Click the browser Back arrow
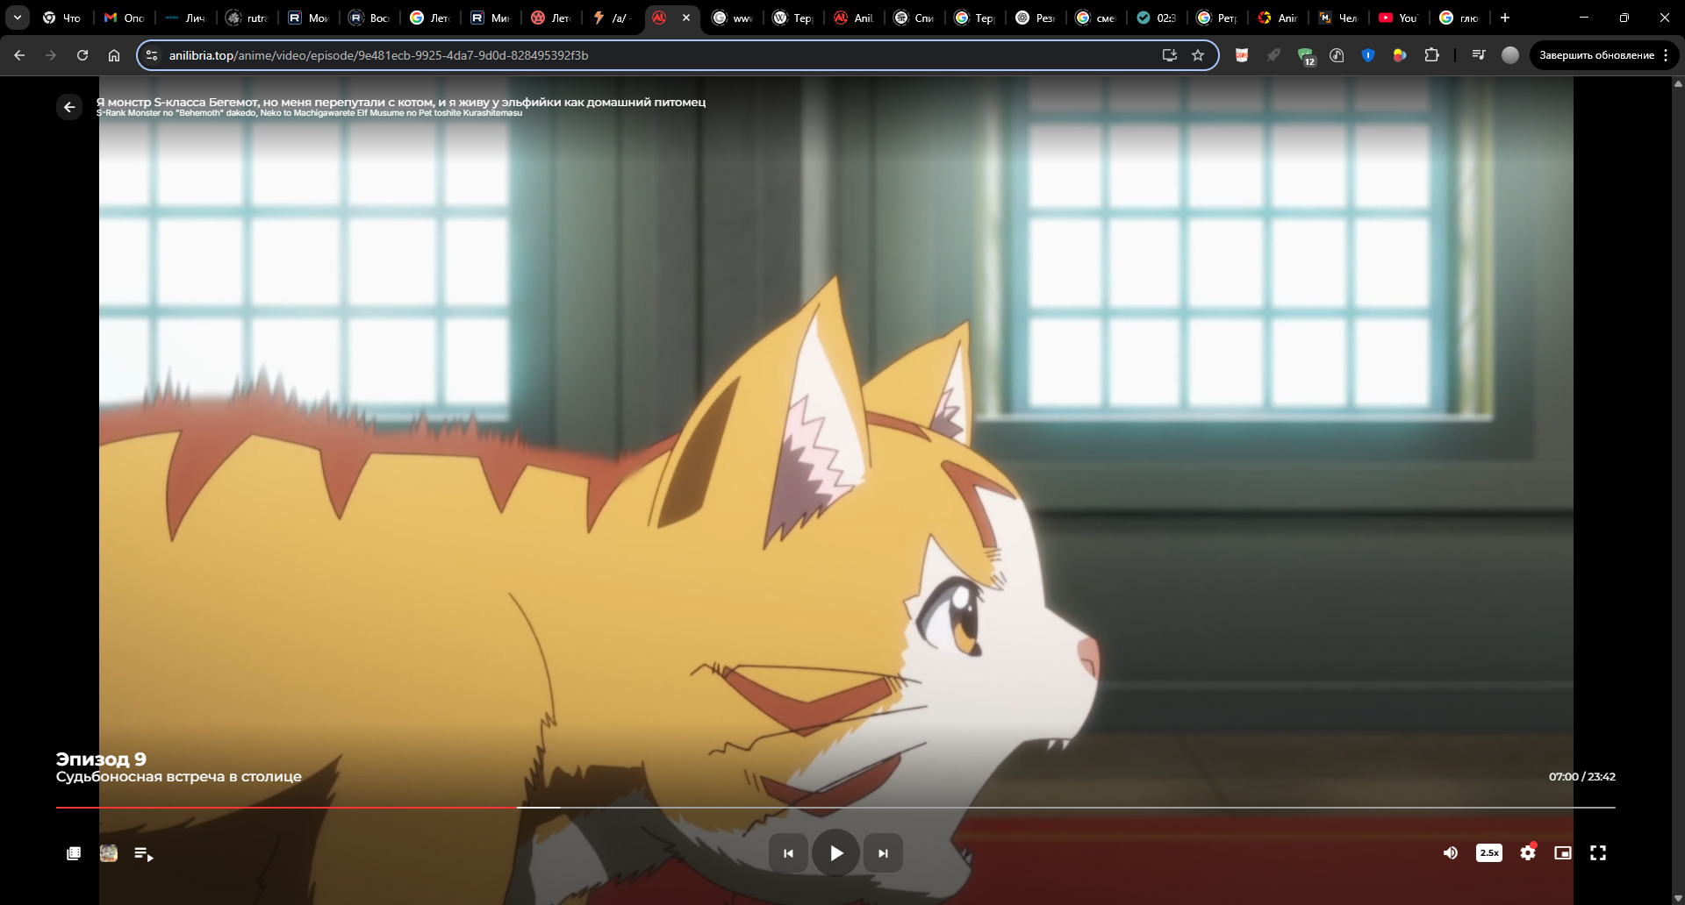 (19, 55)
